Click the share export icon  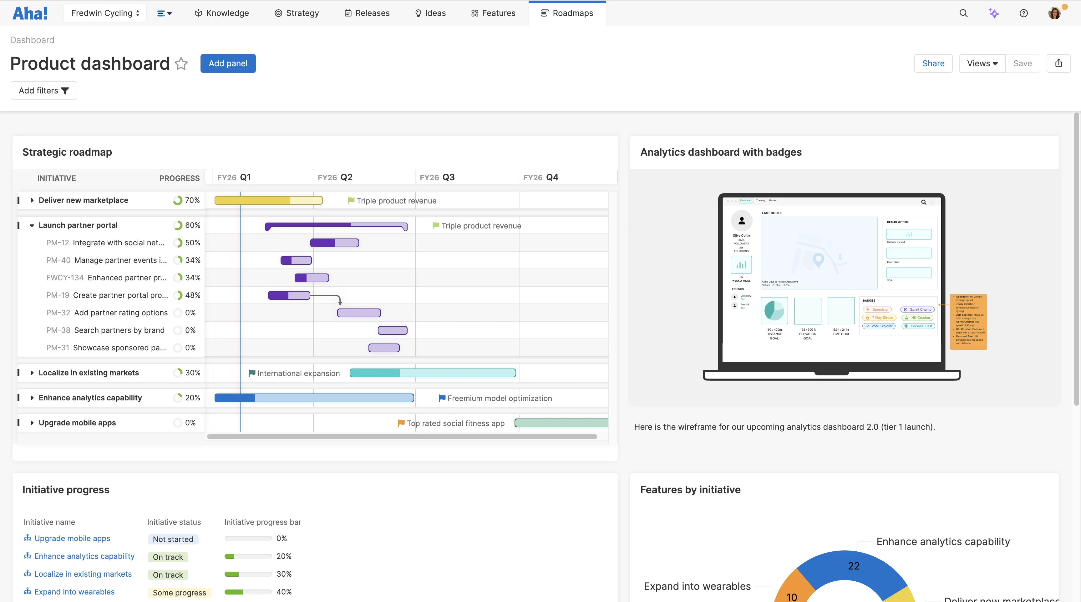(x=1059, y=63)
